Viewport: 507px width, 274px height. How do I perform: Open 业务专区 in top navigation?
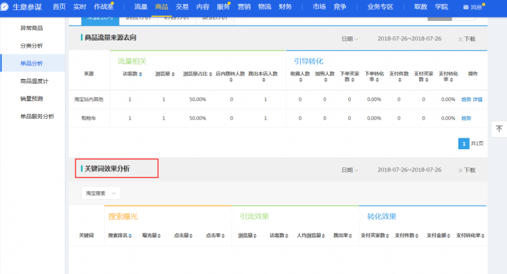[380, 7]
